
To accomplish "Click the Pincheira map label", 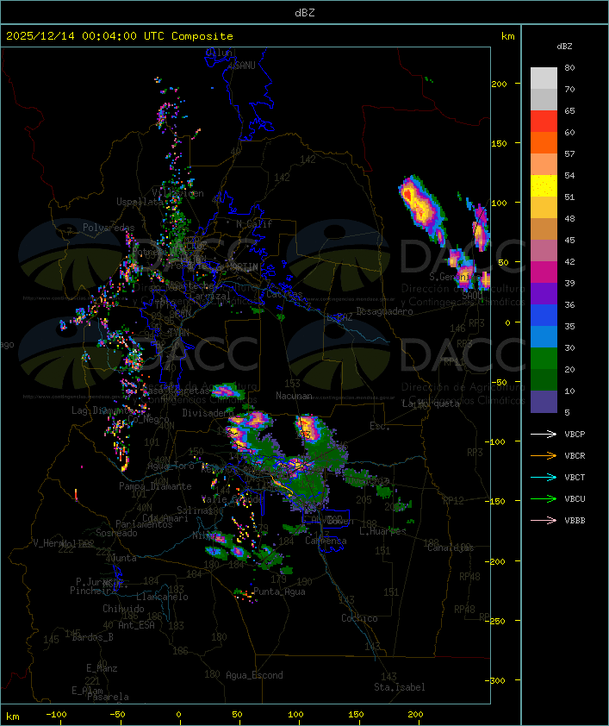I will [93, 591].
